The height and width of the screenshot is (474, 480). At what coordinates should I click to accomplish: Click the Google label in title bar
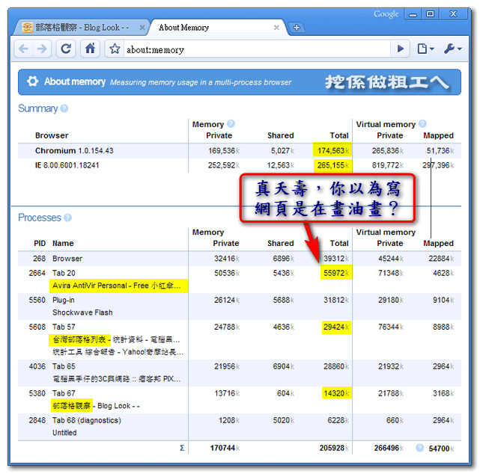(386, 14)
